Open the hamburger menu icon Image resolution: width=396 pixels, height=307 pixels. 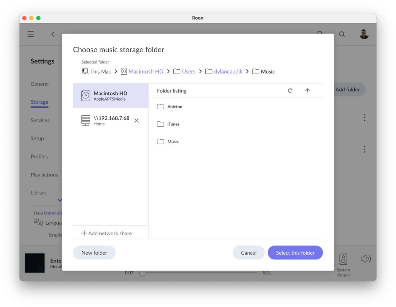31,34
